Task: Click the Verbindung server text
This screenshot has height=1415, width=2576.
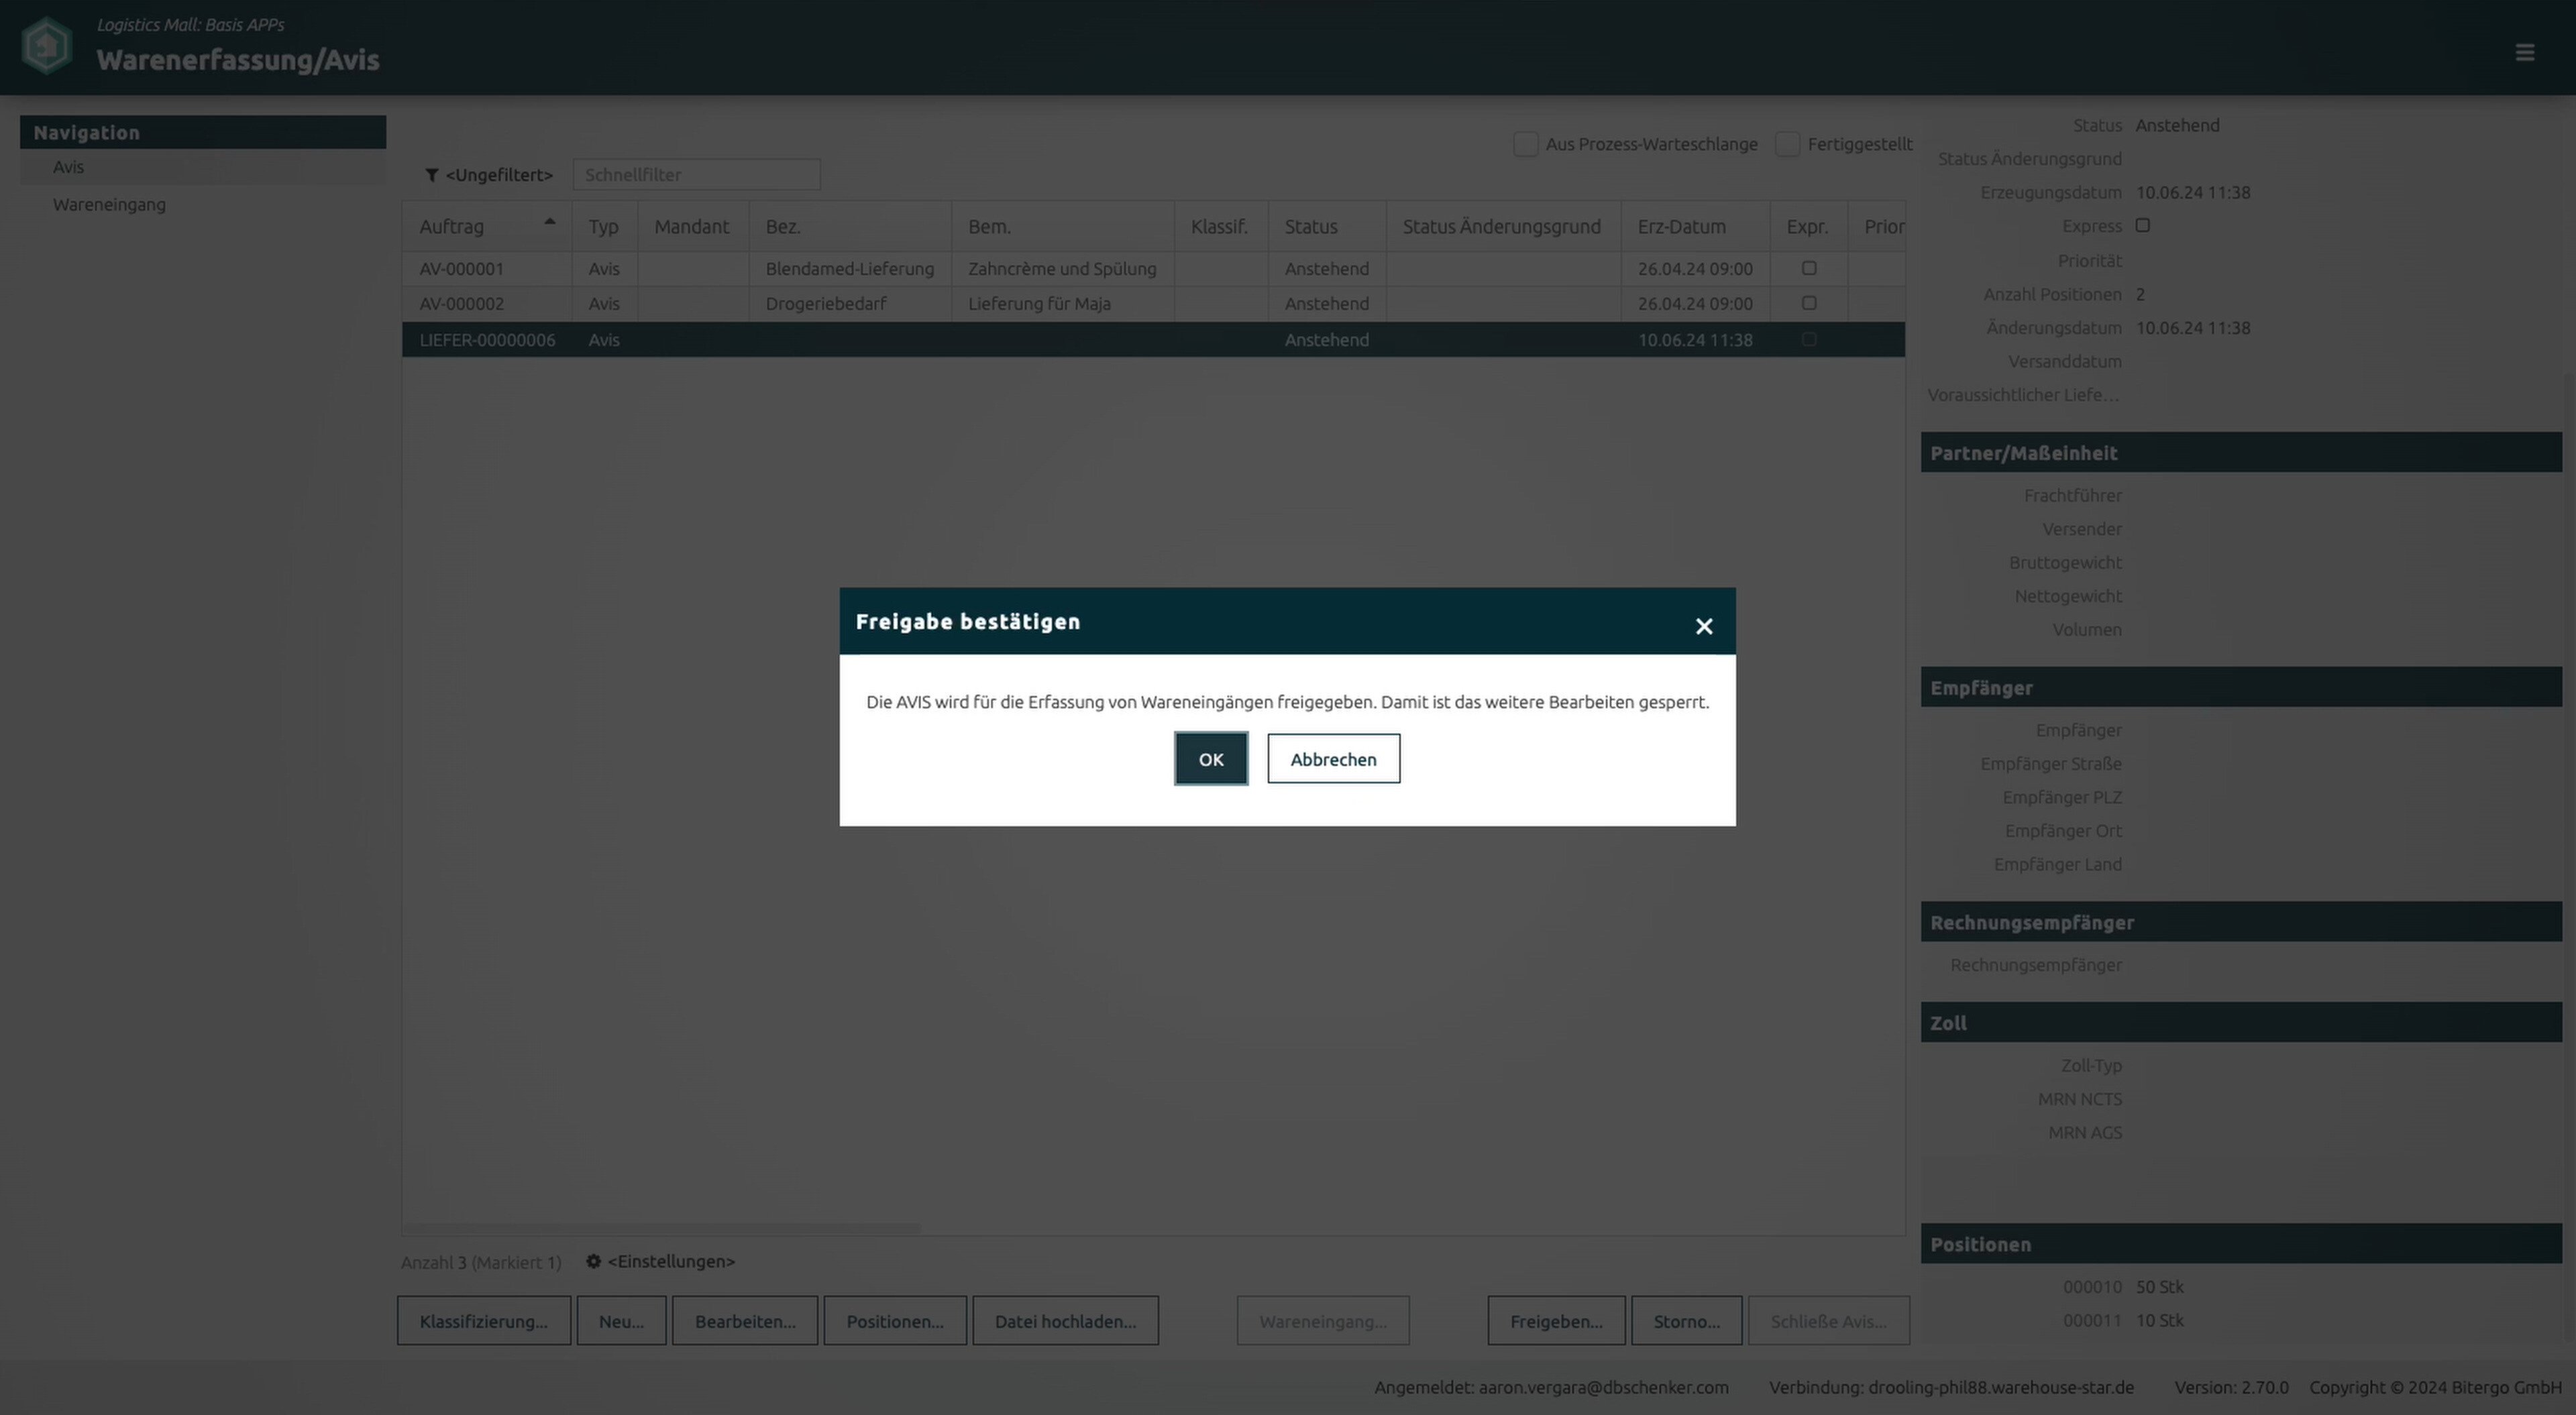Action: (1951, 1387)
